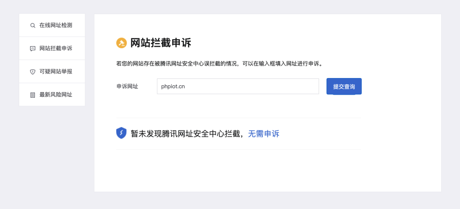Click the shield alert icon beside 可疑网站举报

(32, 72)
